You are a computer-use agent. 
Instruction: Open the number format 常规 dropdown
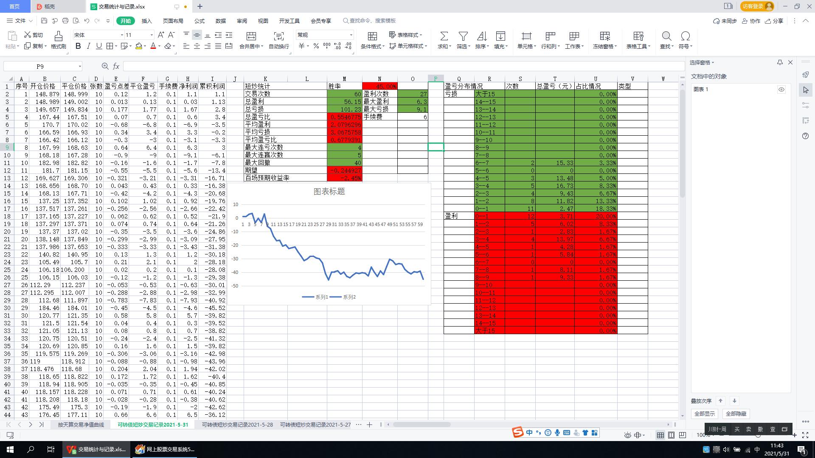351,35
